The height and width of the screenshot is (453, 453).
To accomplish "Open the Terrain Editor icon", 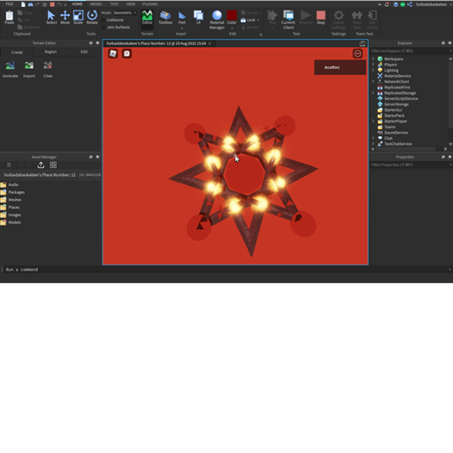I will pyautogui.click(x=147, y=18).
